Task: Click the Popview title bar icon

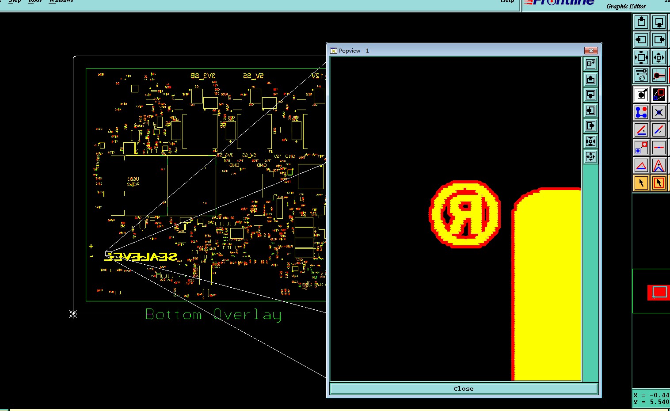Action: pos(334,51)
